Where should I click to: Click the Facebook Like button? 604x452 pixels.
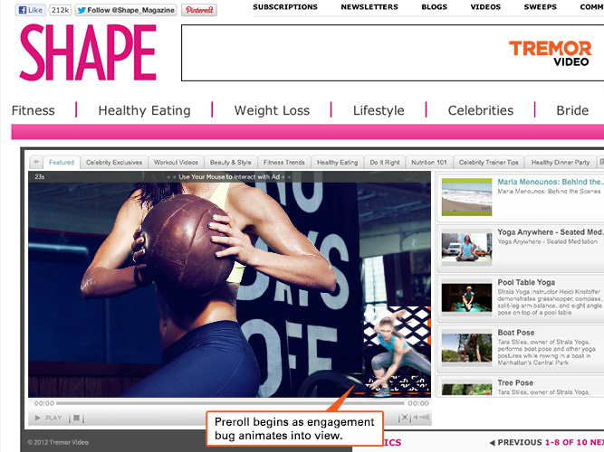[32, 10]
